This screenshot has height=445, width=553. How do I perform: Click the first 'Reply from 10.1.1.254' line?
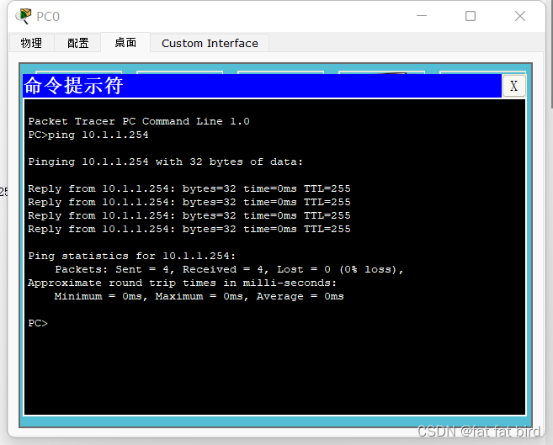[189, 188]
